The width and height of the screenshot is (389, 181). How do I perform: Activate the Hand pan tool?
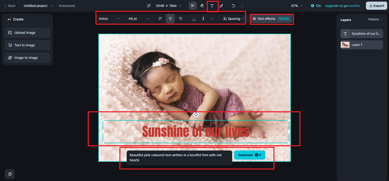click(x=202, y=6)
